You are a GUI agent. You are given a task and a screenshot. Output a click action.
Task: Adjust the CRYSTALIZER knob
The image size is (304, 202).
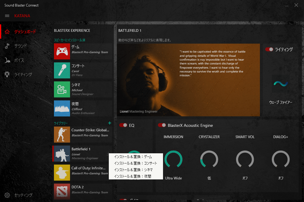coord(209,159)
